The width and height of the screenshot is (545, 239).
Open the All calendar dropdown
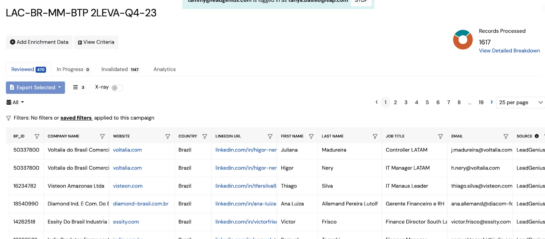(15, 102)
